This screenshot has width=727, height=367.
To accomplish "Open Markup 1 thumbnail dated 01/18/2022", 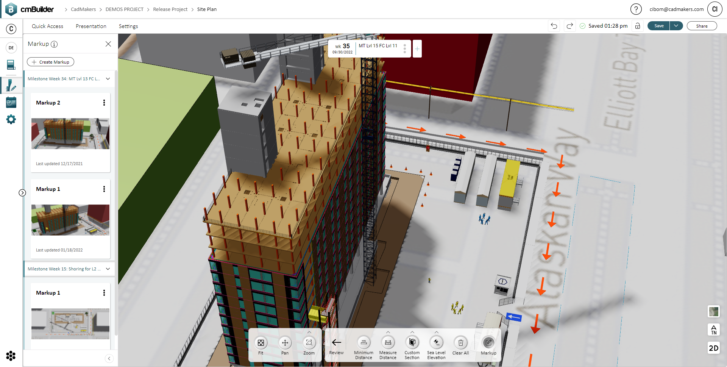I will [x=70, y=220].
